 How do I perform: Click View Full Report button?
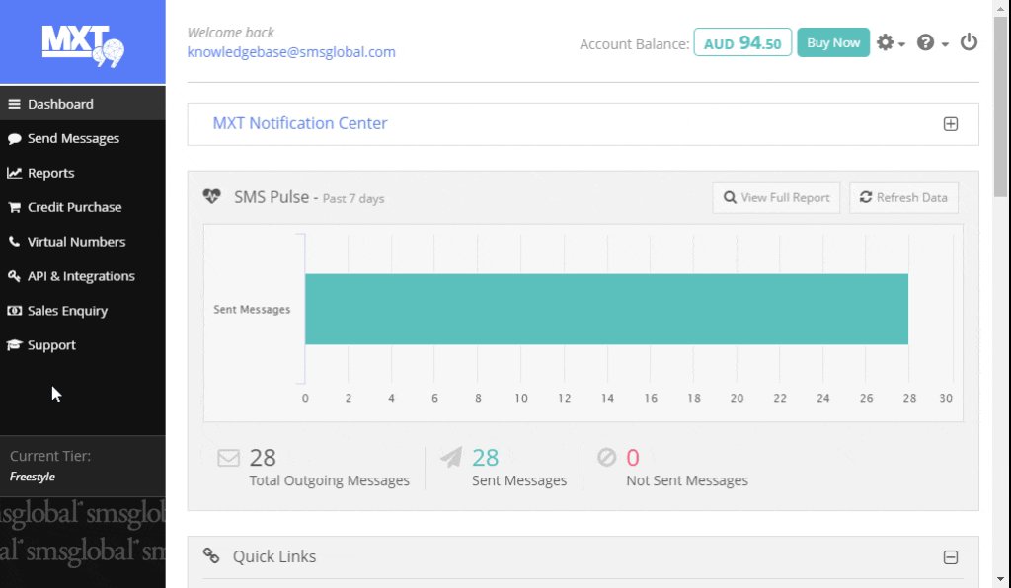[776, 197]
